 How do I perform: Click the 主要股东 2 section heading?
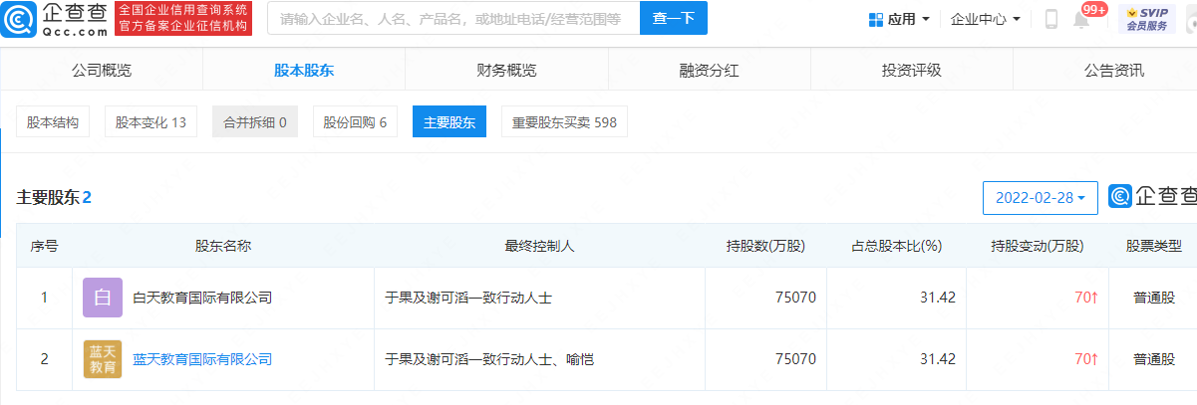pyautogui.click(x=54, y=197)
